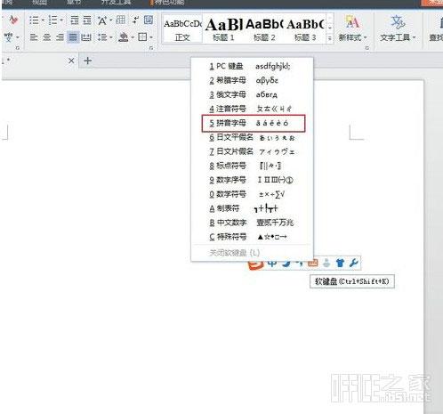Choose A 制表符 keyboard option
The image size is (443, 414).
tap(252, 208)
